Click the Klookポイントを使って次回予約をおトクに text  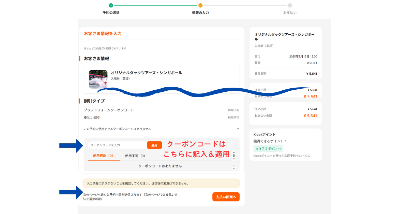point(282,156)
